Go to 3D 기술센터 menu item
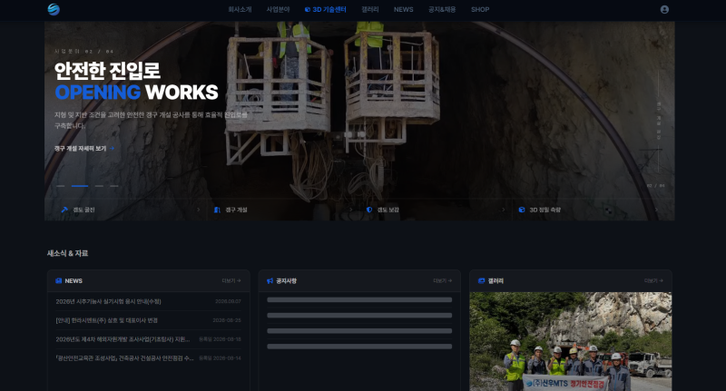726x391 pixels. pyautogui.click(x=326, y=9)
